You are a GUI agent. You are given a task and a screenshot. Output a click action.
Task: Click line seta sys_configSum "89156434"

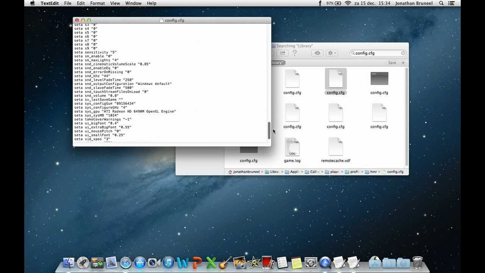(105, 104)
